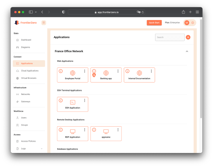Click the Plan: Enterprise label
Viewport: 213px width, 167px height.
point(172,23)
